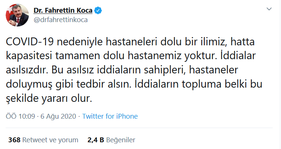Click the phrase şekilde yararı olur

pyautogui.click(x=49, y=98)
